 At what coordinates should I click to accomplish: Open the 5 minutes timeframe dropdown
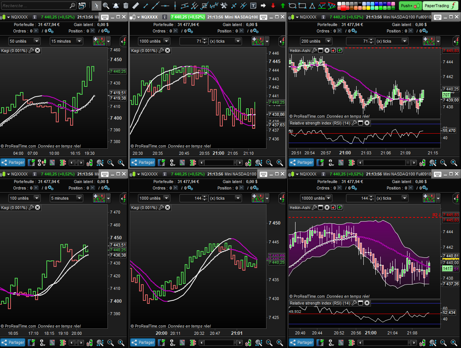(x=66, y=198)
